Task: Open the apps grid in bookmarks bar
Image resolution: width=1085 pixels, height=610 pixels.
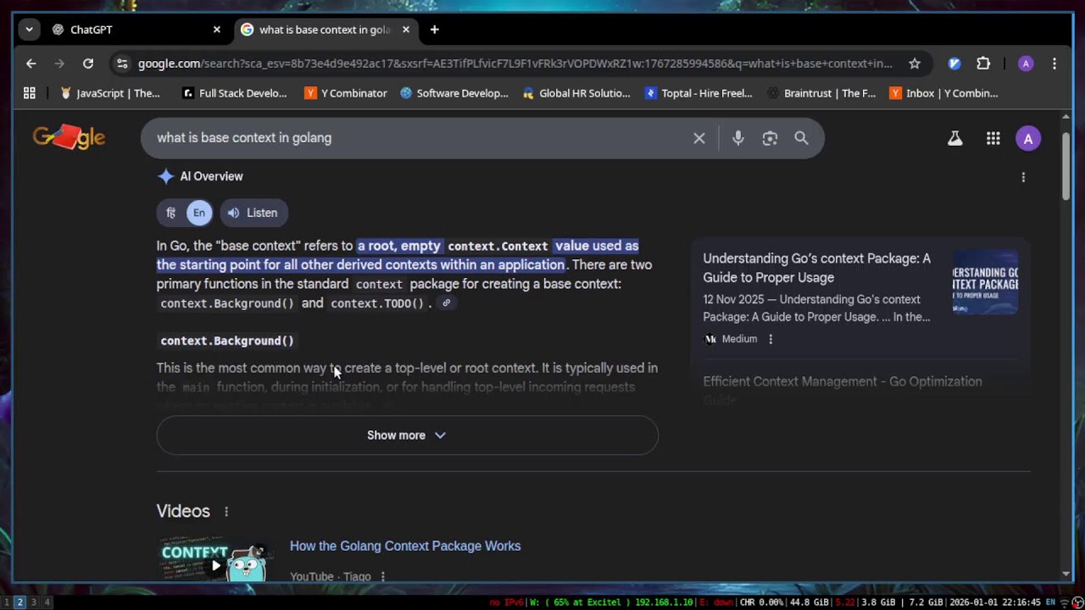Action: coord(30,93)
